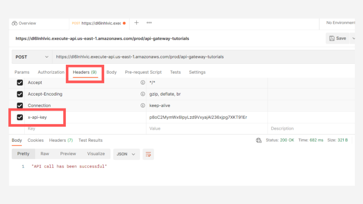Switch to Visualize response view
This screenshot has width=363, height=204.
point(96,154)
